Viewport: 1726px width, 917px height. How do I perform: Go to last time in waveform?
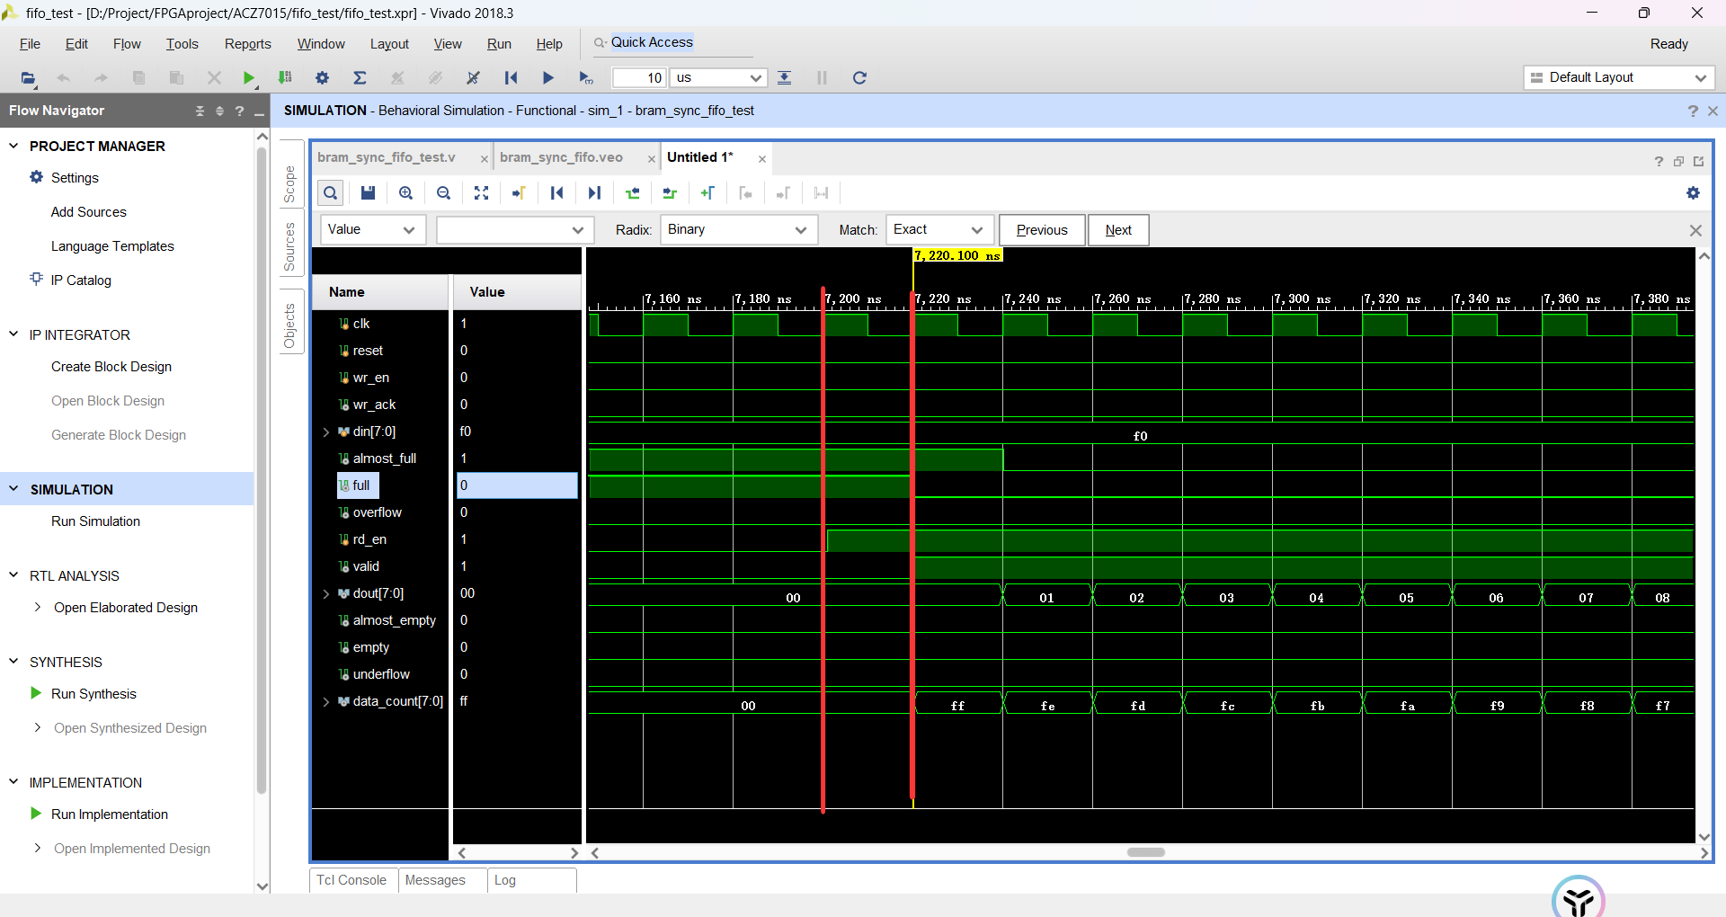pos(594,192)
